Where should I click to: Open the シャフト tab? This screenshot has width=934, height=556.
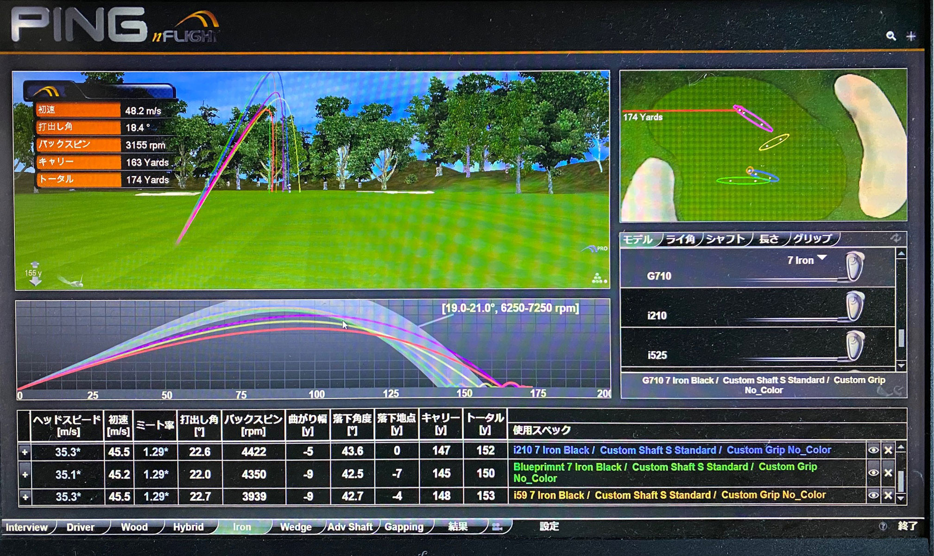(725, 239)
